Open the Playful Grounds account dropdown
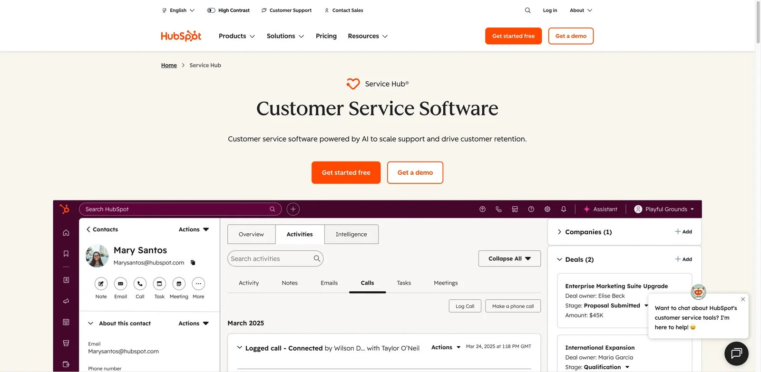 [x=664, y=209]
